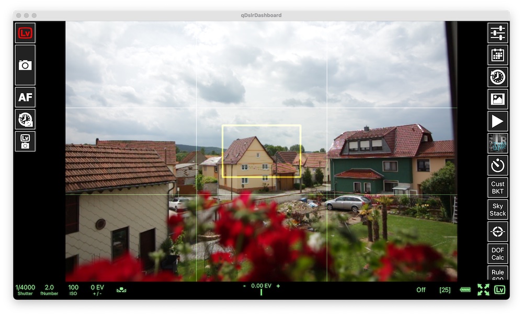Select the self-timer icon
This screenshot has width=523, height=316.
pos(497,166)
